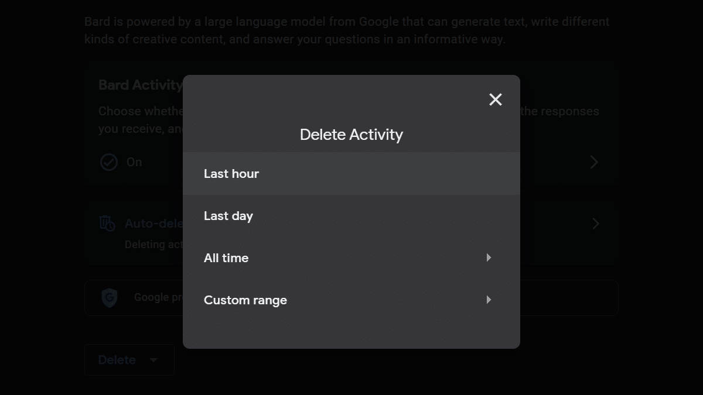Open the Bard Activity row chevron

tap(594, 162)
